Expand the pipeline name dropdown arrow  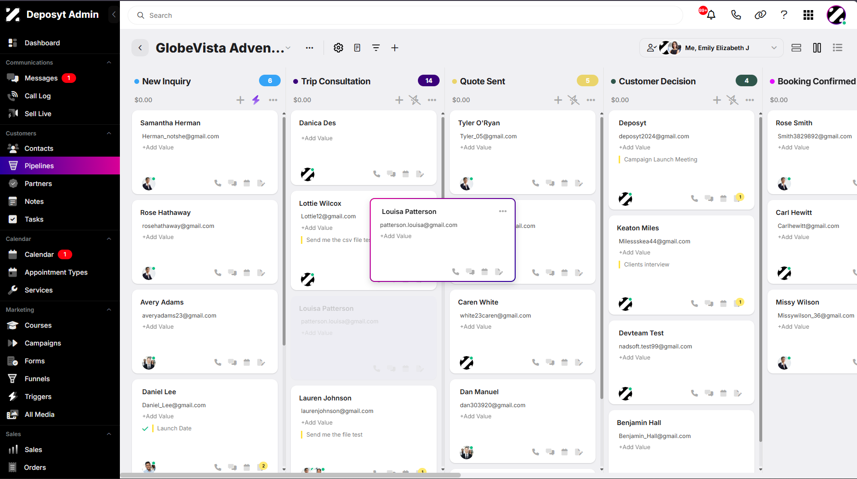click(288, 48)
